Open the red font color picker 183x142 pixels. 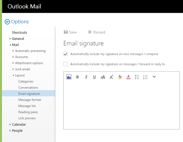coord(128,77)
